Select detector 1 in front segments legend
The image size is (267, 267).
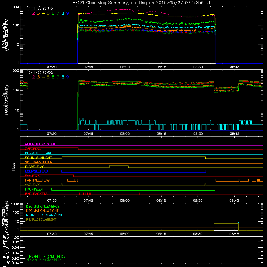[x=29, y=13]
